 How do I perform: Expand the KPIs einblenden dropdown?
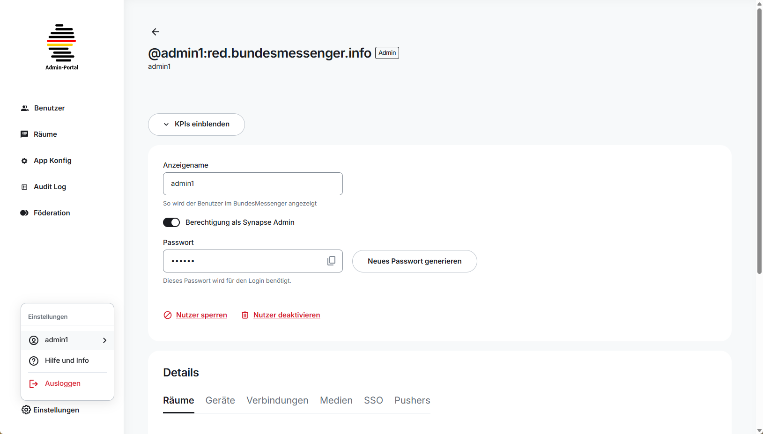click(196, 125)
